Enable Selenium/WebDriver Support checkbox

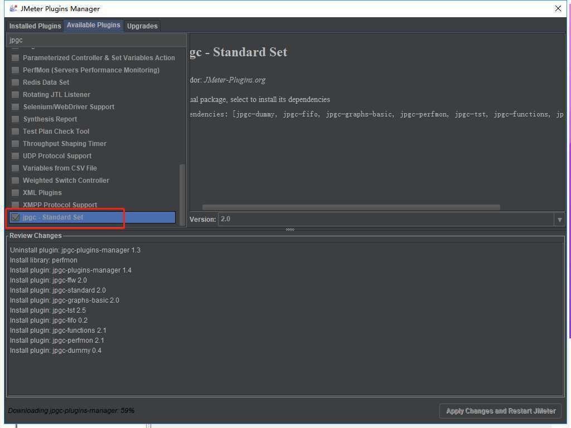pos(15,106)
